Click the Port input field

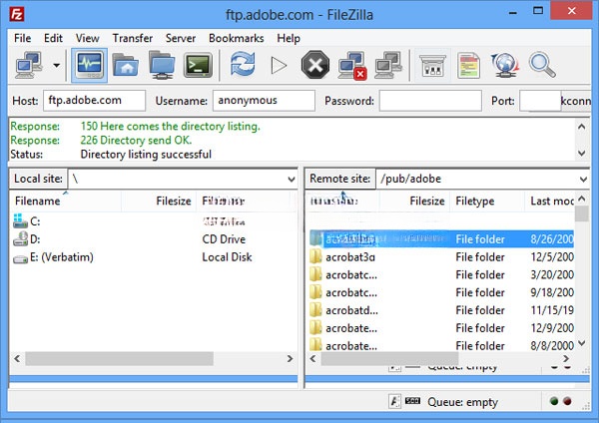[x=540, y=101]
